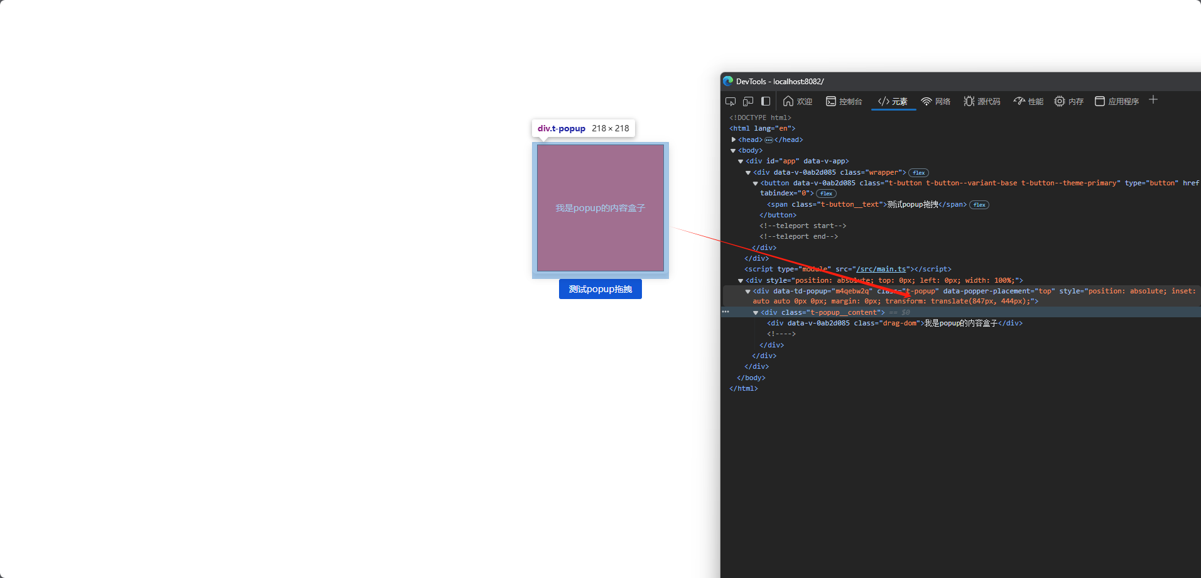Activate the inspect element picker icon
1201x578 pixels.
coord(731,101)
